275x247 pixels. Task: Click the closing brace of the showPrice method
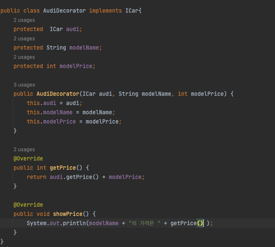coord(15,232)
